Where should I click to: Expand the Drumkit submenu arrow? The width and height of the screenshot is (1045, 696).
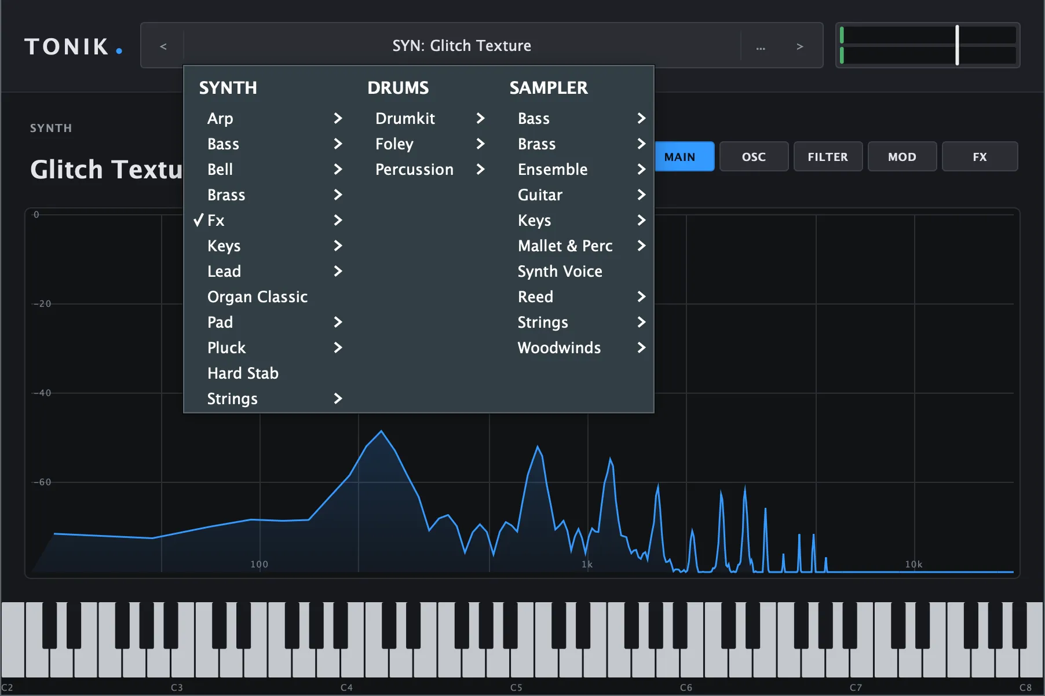(x=480, y=118)
